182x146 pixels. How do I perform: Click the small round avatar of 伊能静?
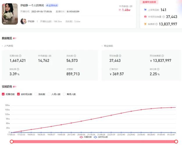[x=23, y=21]
